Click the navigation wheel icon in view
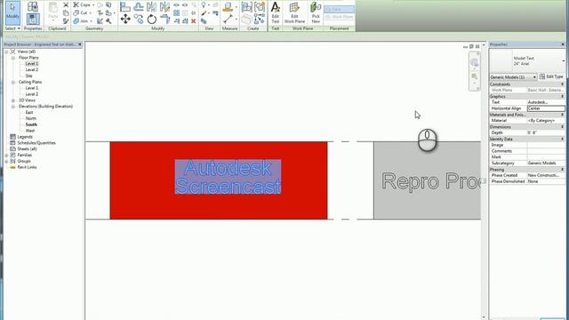This screenshot has height=320, width=569. pyautogui.click(x=474, y=63)
